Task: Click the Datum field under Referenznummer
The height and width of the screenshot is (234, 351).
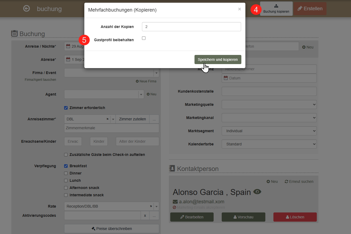Action: point(269,78)
